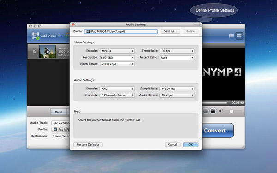Screen dimensions: 277x173
Task: Open the snapshot folder icon
Action: [x=213, y=111]
